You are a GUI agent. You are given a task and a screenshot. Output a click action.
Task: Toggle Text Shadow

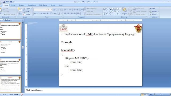(x=48, y=14)
